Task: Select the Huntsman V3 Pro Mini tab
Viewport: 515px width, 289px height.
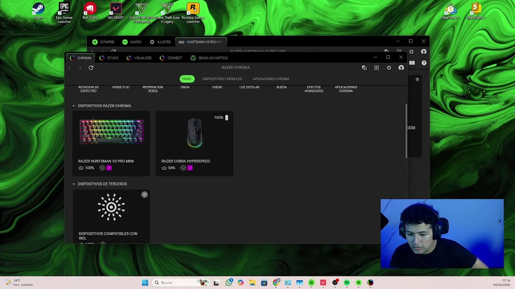Action: click(201, 42)
